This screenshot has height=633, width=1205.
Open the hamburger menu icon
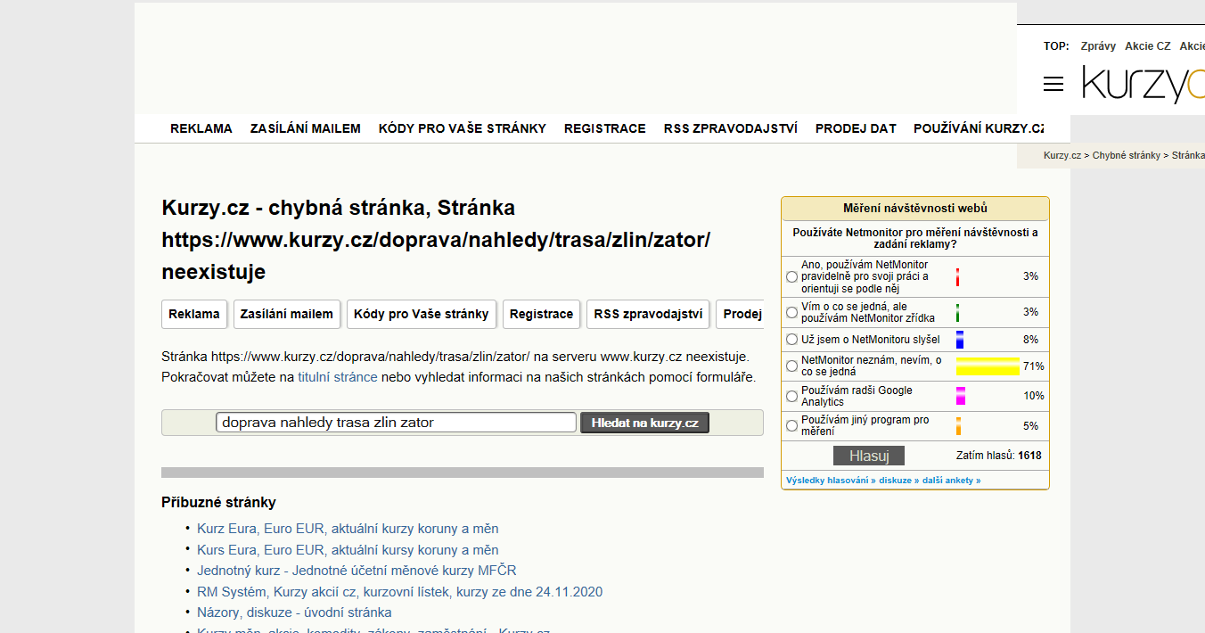1053,84
